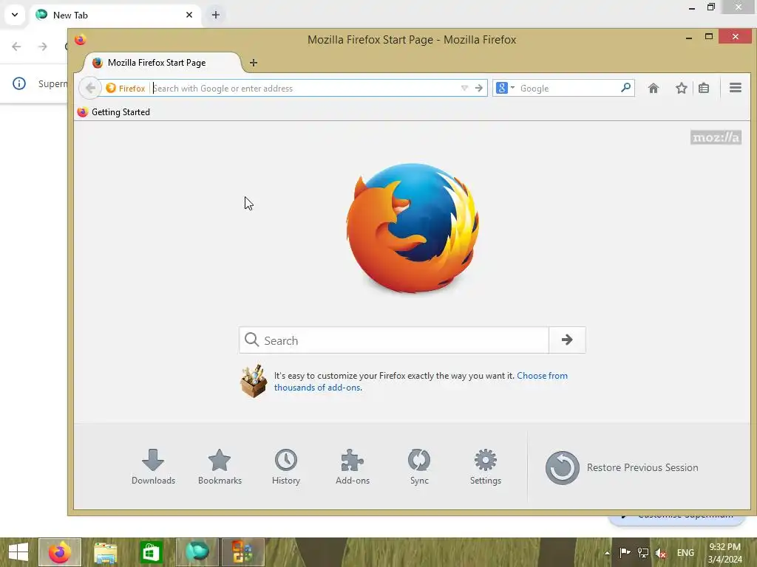Click the Go arrow in address bar
Screen dimensions: 757x567
479,89
